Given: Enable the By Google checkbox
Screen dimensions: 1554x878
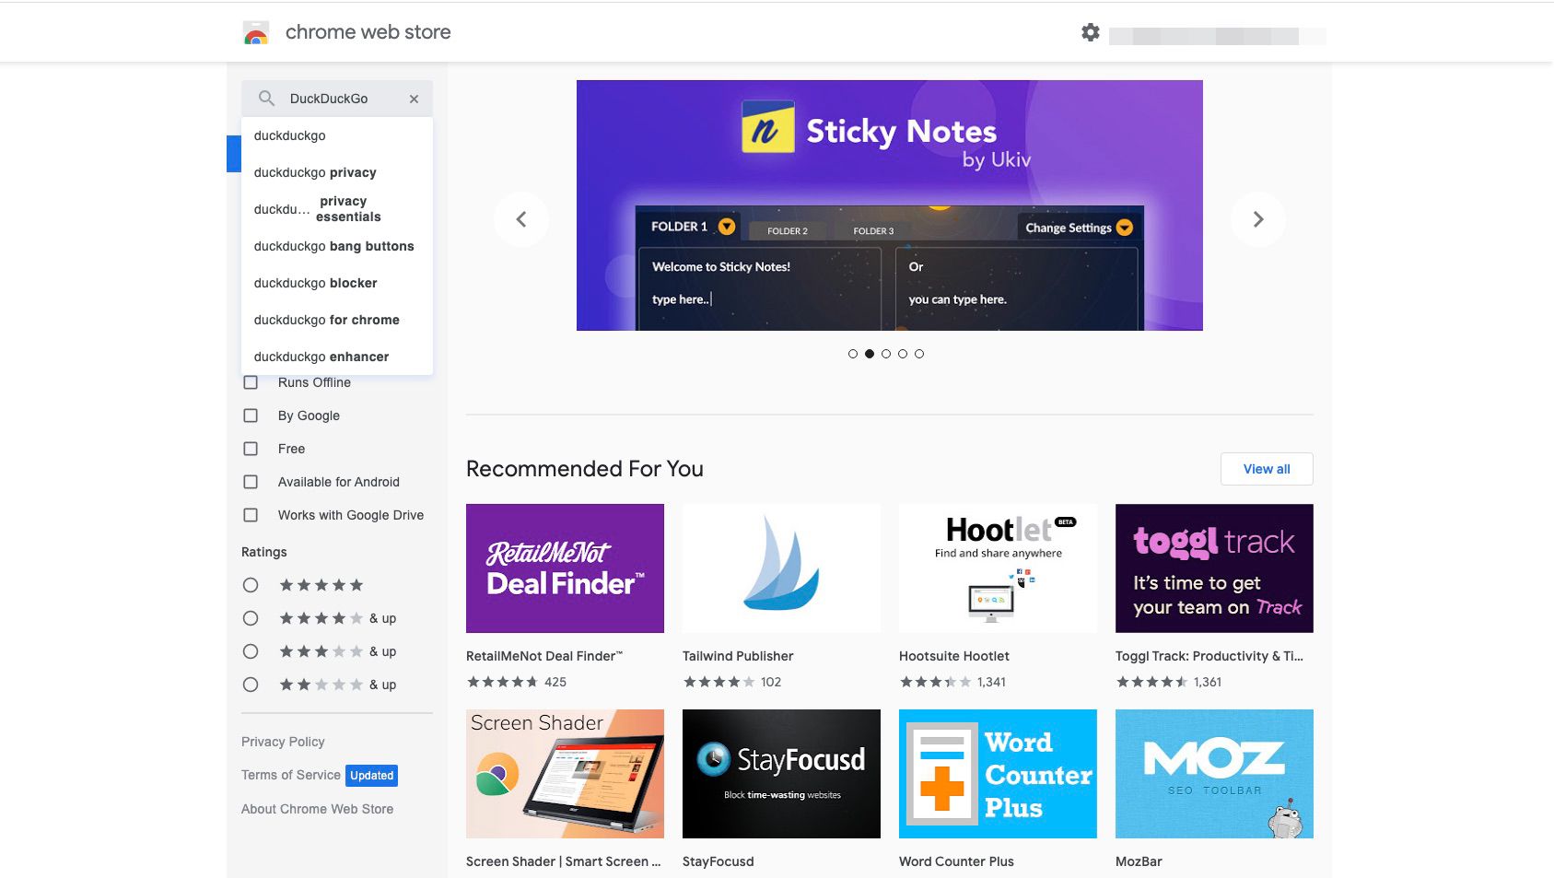Looking at the screenshot, I should point(251,416).
